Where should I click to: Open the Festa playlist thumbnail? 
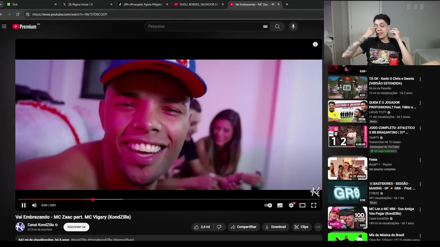[x=348, y=168]
